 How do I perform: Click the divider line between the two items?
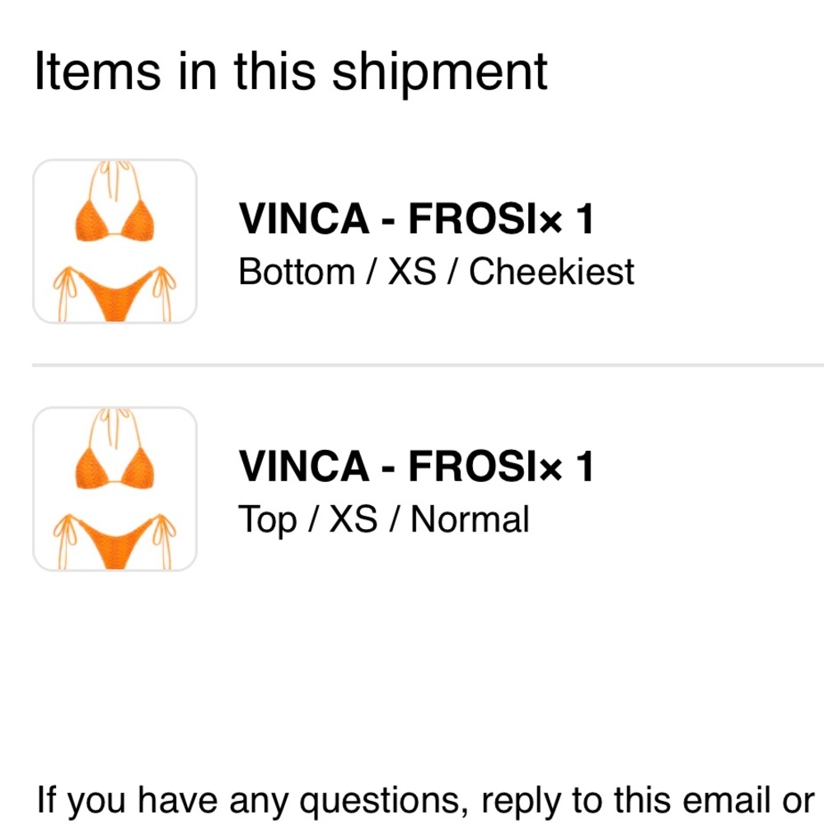click(x=428, y=364)
